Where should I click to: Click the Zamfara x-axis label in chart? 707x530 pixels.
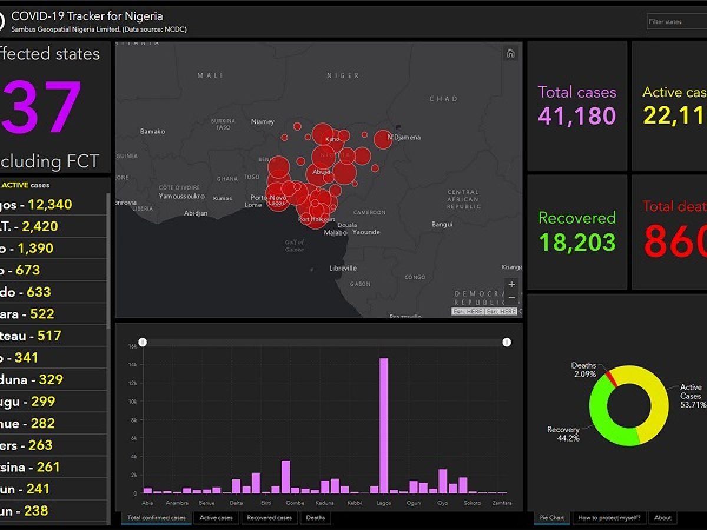502,503
